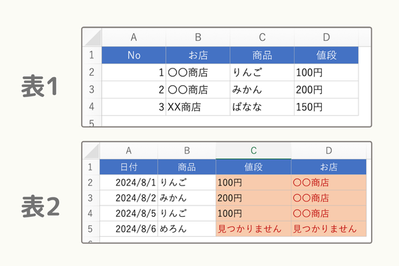Select column D header in Table 1

pos(327,37)
